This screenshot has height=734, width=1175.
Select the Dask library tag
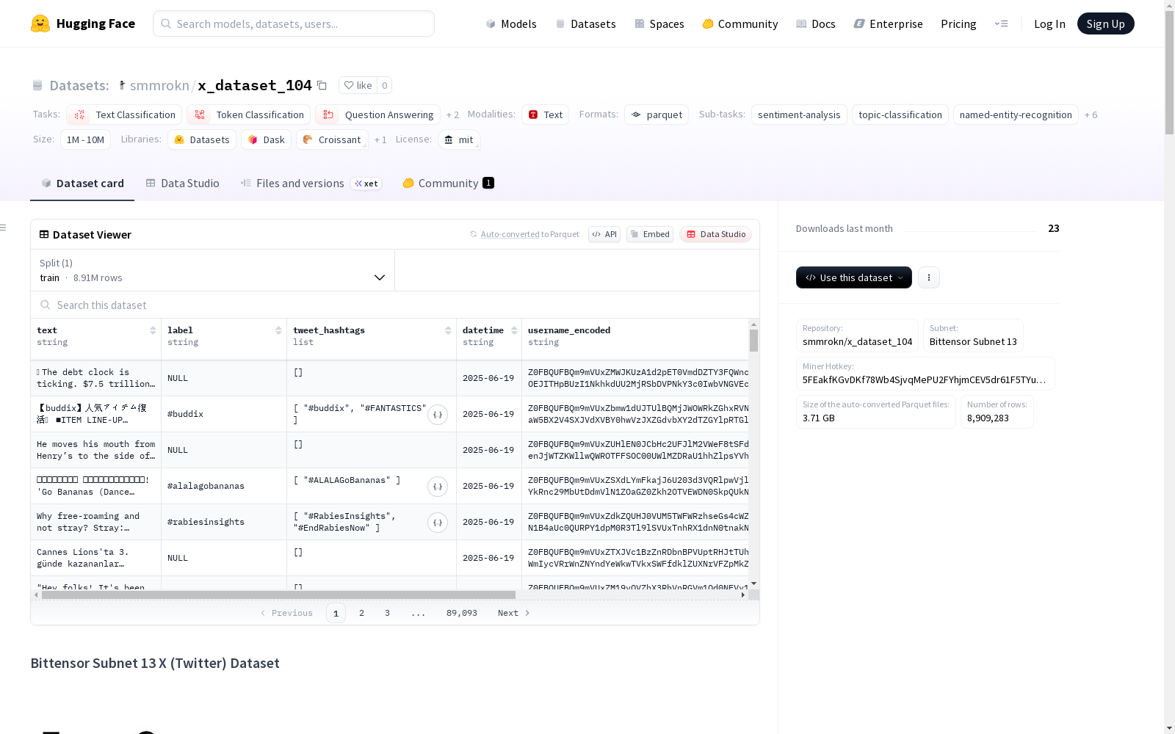[266, 139]
